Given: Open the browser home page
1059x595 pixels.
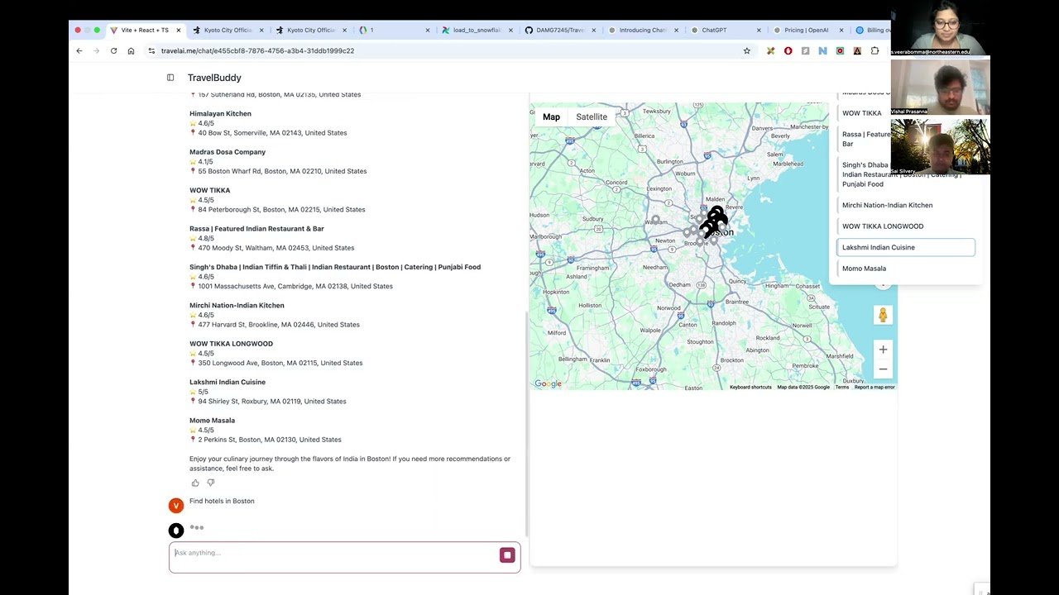Looking at the screenshot, I should click(131, 50).
